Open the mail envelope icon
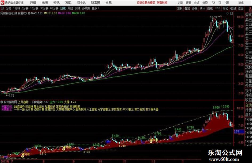252x163 pixels. tap(227, 3)
